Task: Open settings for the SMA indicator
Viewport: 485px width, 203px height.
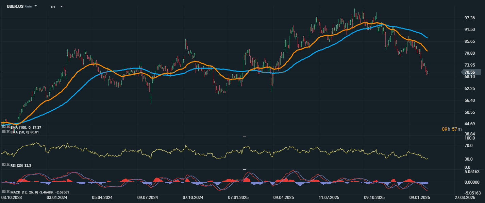Action: click(x=3, y=127)
